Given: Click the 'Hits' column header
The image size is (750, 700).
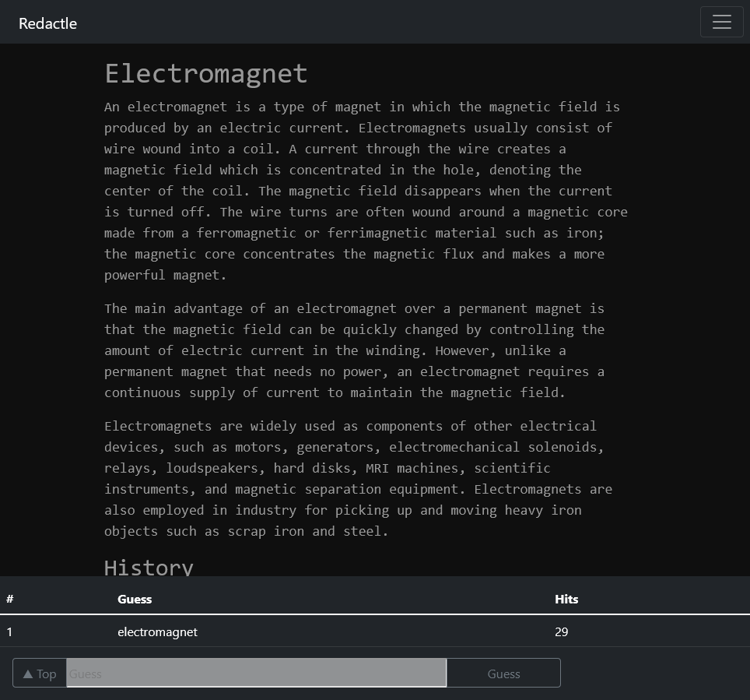Looking at the screenshot, I should pyautogui.click(x=566, y=599).
